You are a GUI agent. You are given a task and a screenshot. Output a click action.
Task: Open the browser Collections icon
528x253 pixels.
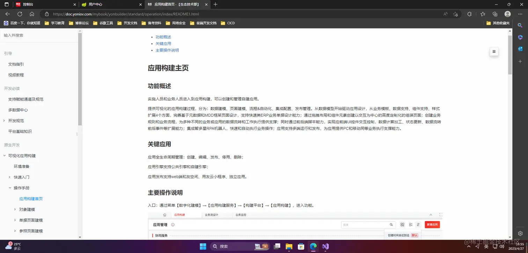coord(495,14)
